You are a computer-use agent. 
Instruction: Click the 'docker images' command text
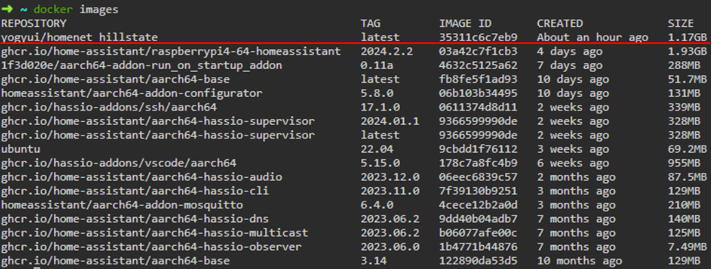point(76,10)
